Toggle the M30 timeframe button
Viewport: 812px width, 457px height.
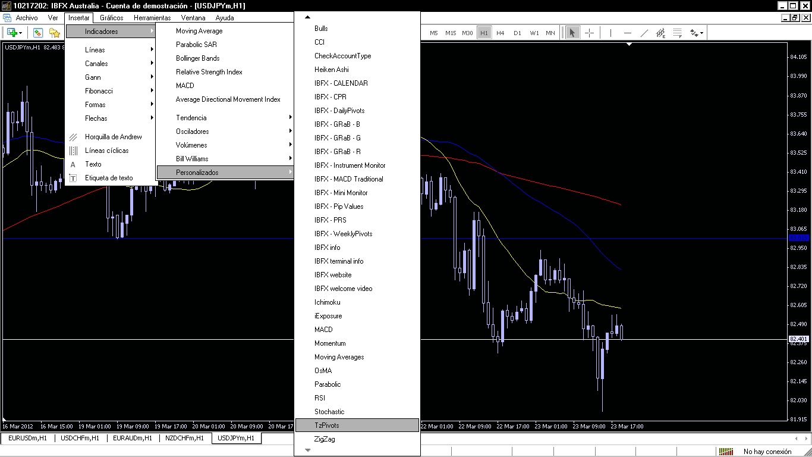coord(467,33)
